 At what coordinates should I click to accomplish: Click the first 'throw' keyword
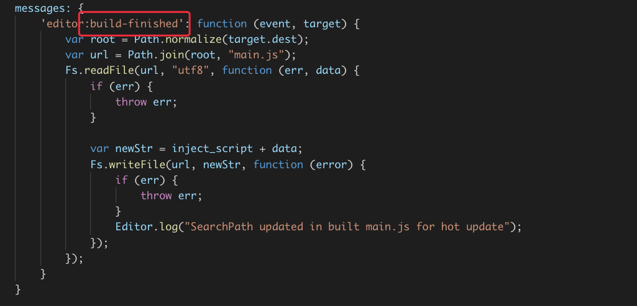pos(131,102)
